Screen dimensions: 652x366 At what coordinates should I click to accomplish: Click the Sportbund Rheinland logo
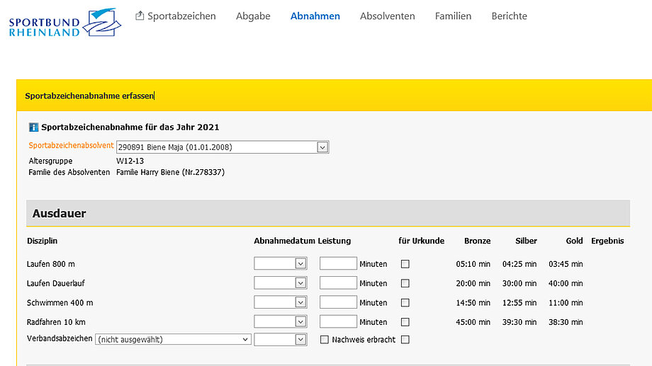click(x=64, y=22)
